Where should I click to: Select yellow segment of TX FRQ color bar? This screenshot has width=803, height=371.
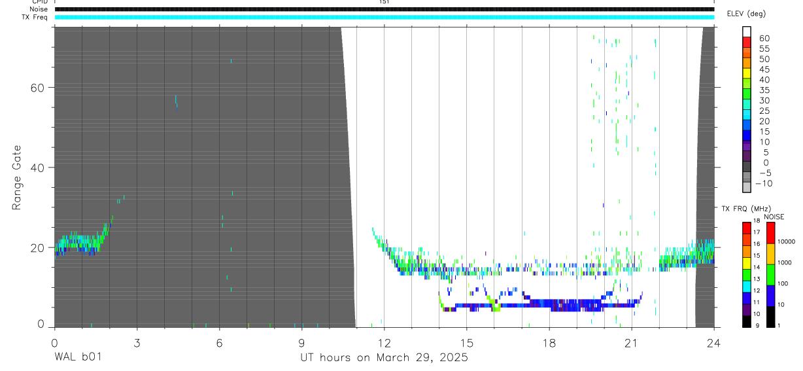click(747, 263)
